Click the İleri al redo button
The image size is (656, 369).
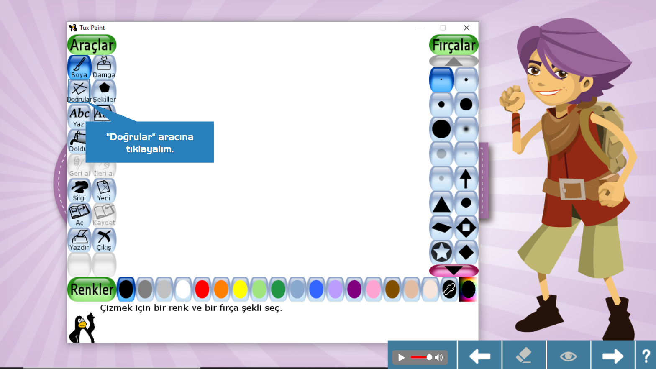[104, 169]
